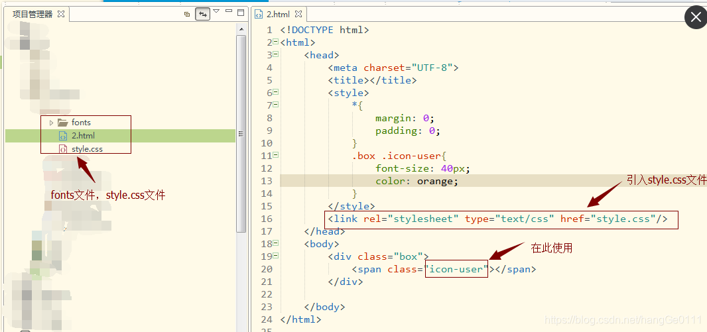The height and width of the screenshot is (332, 707).
Task: Click the closing </html> tag
Action: [300, 320]
